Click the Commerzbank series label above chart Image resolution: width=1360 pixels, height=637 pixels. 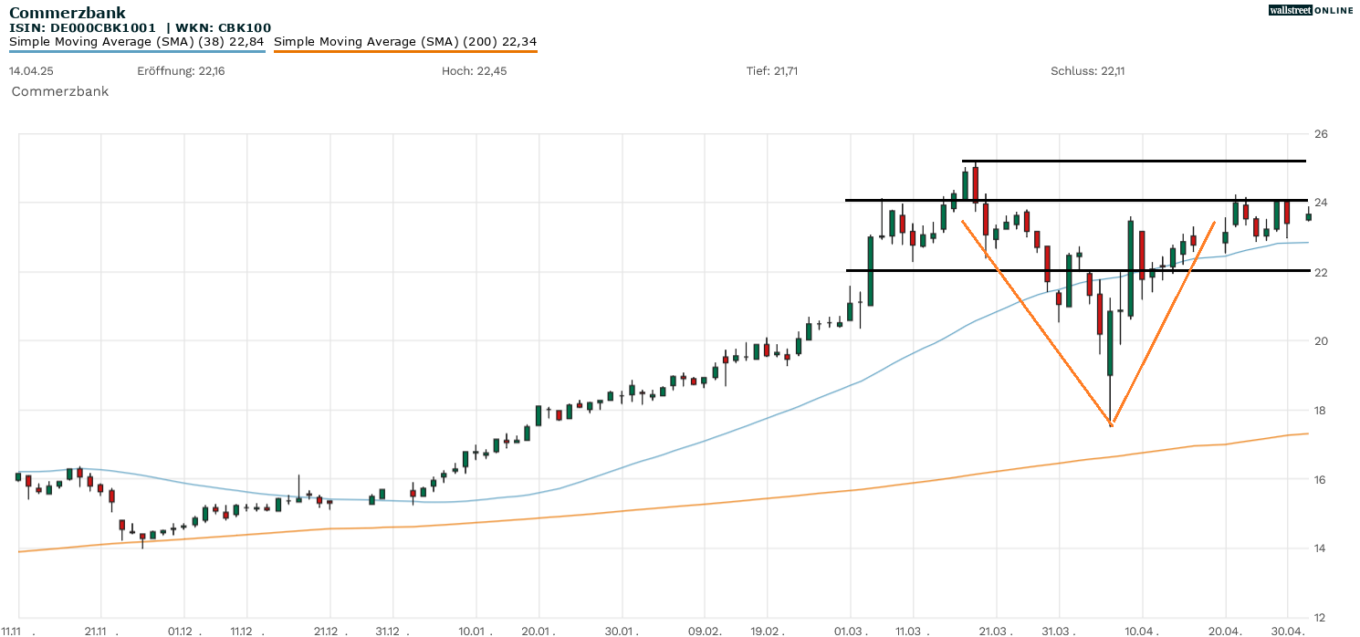pos(60,91)
